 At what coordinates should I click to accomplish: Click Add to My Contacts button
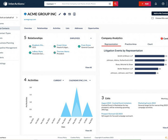coord(160,14)
